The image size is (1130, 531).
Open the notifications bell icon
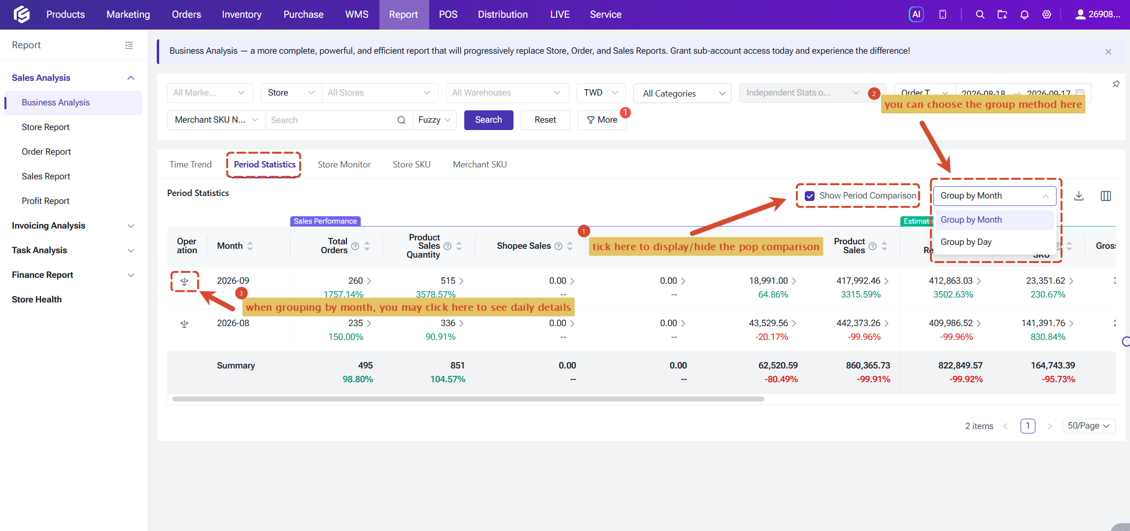1024,14
